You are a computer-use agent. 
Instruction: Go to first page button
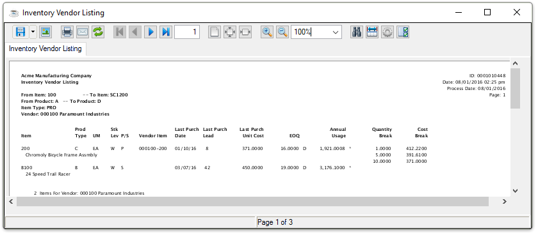(120, 32)
